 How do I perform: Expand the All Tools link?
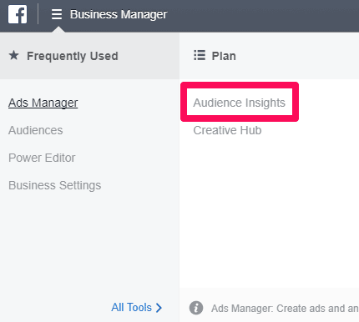click(x=132, y=308)
